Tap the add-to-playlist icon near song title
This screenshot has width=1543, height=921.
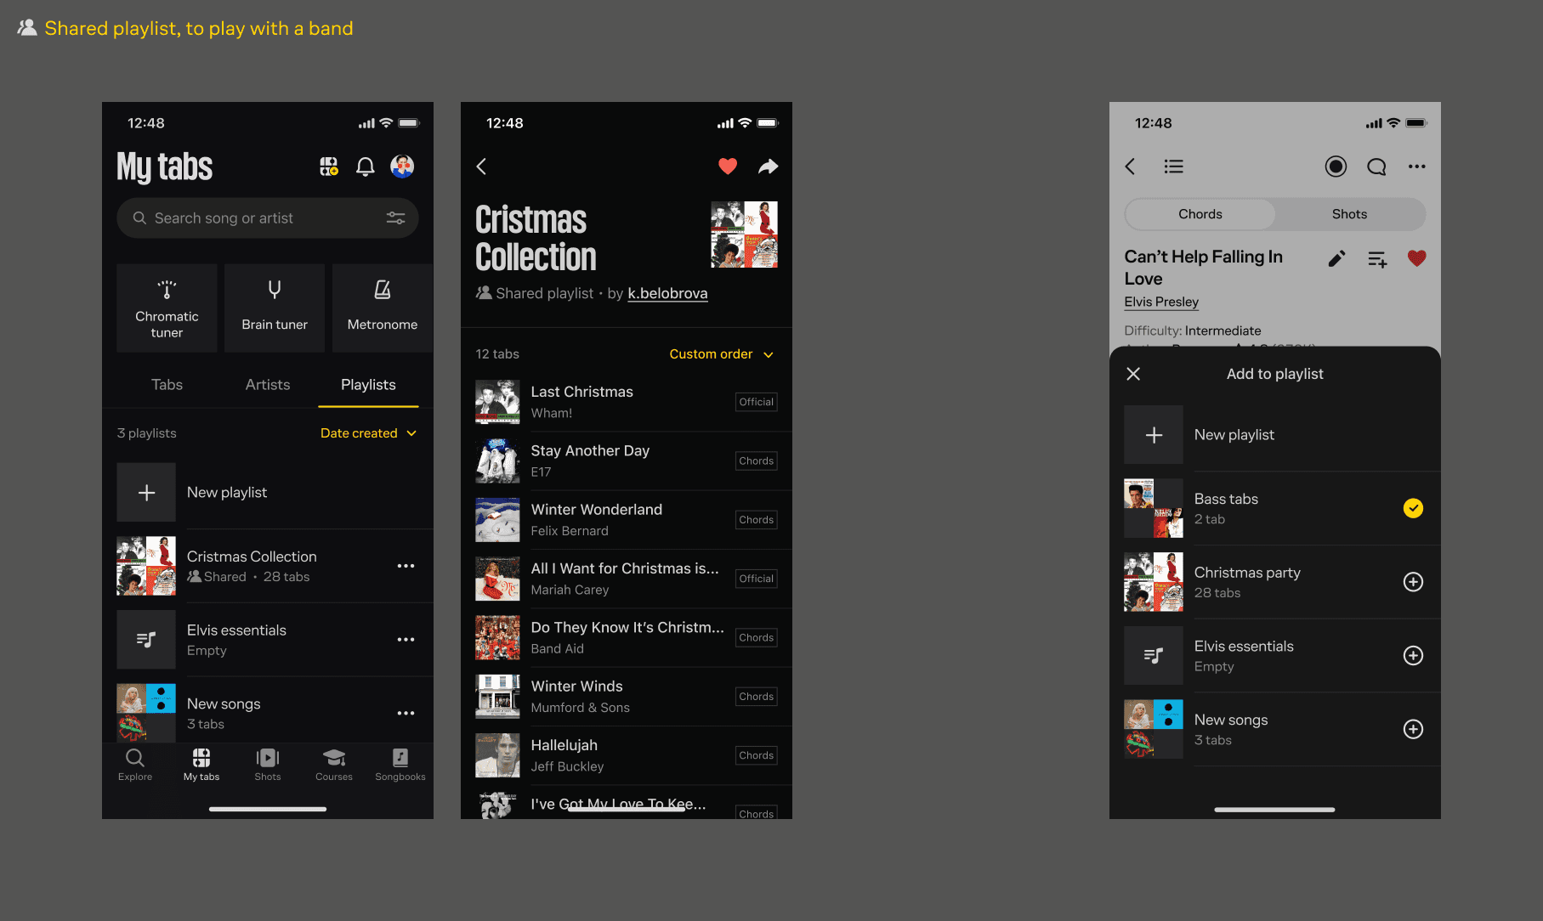pyautogui.click(x=1377, y=259)
